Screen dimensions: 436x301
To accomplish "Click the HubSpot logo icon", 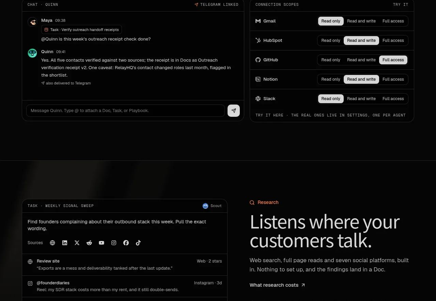I will (258, 41).
